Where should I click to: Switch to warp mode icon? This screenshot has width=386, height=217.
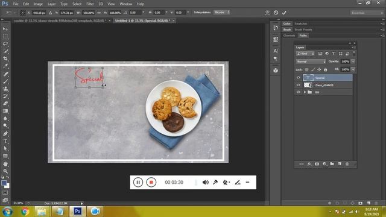[267, 13]
